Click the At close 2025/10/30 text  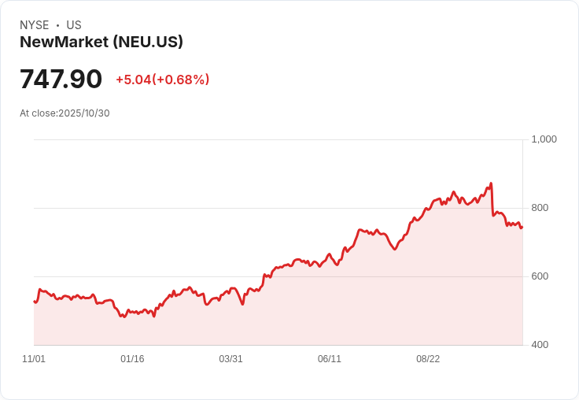coord(65,113)
